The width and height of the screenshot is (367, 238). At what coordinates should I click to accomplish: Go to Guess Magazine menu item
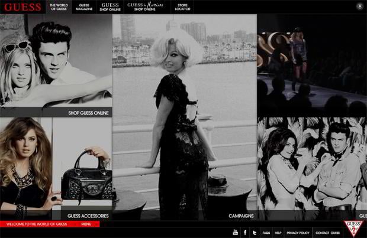point(85,7)
